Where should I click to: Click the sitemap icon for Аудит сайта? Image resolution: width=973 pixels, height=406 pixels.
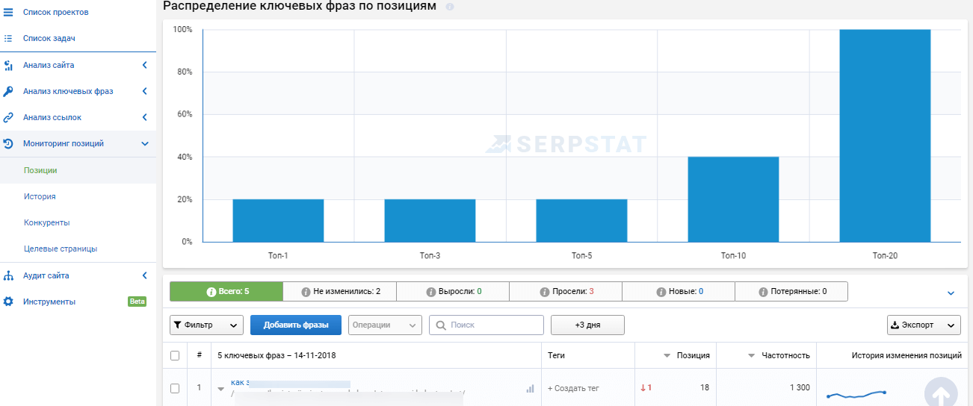coord(9,275)
